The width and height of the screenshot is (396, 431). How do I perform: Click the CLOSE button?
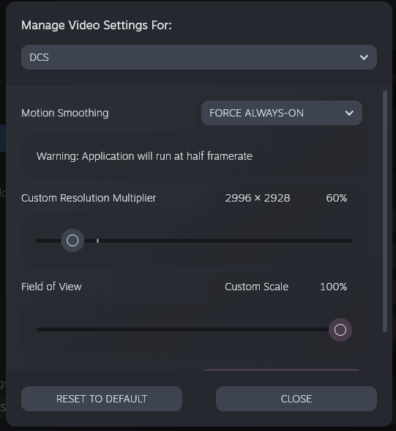point(296,399)
